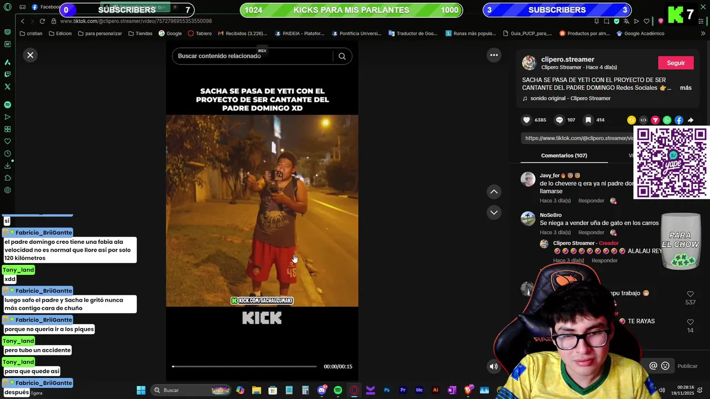Like the comment showing 14 likes

click(690, 322)
